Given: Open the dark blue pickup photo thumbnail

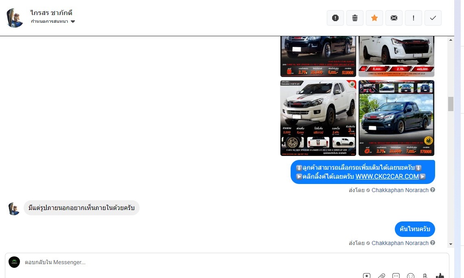Looking at the screenshot, I should [x=396, y=118].
